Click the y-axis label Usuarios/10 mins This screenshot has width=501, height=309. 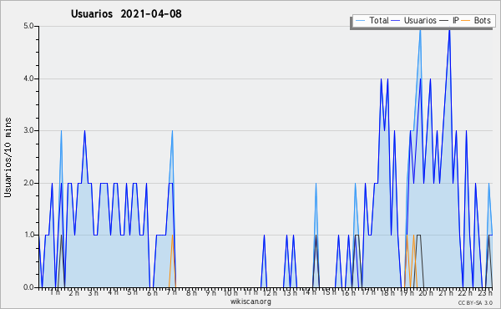(8, 157)
